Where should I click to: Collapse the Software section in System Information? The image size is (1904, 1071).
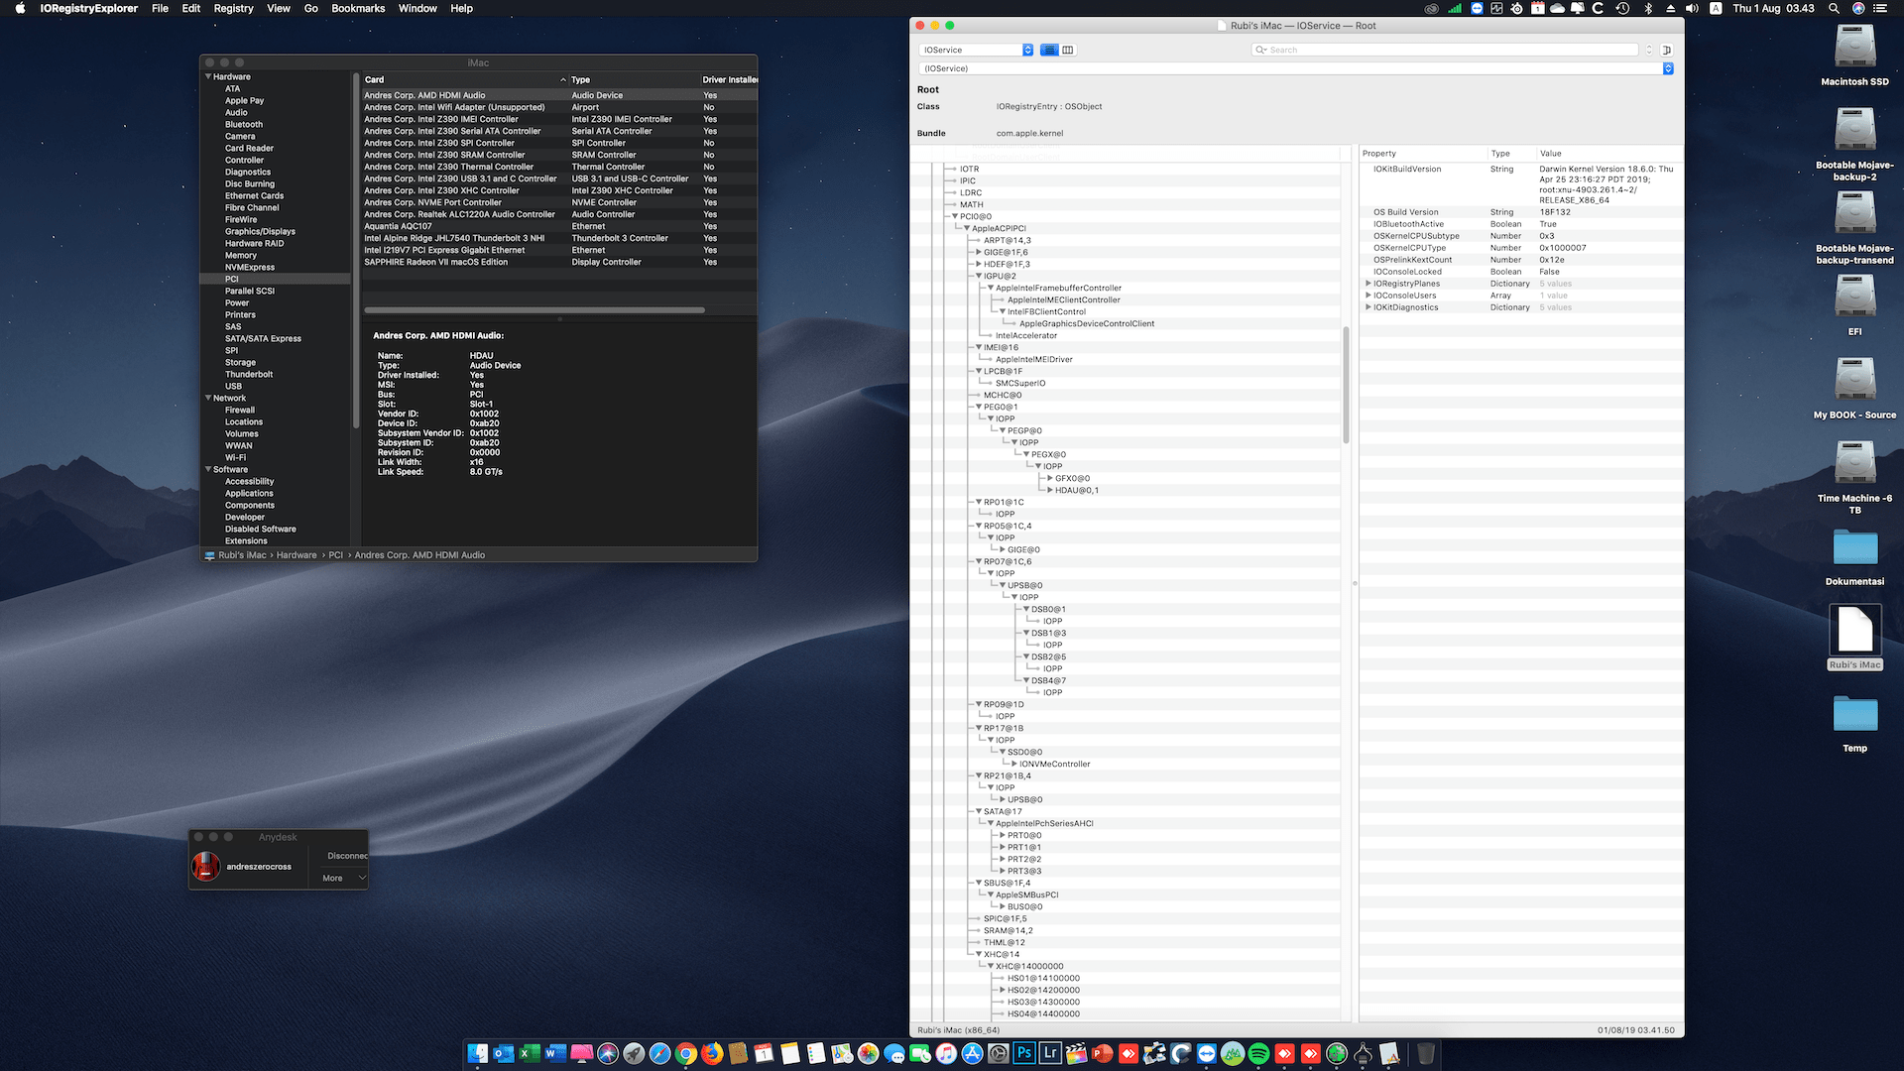pyautogui.click(x=208, y=469)
